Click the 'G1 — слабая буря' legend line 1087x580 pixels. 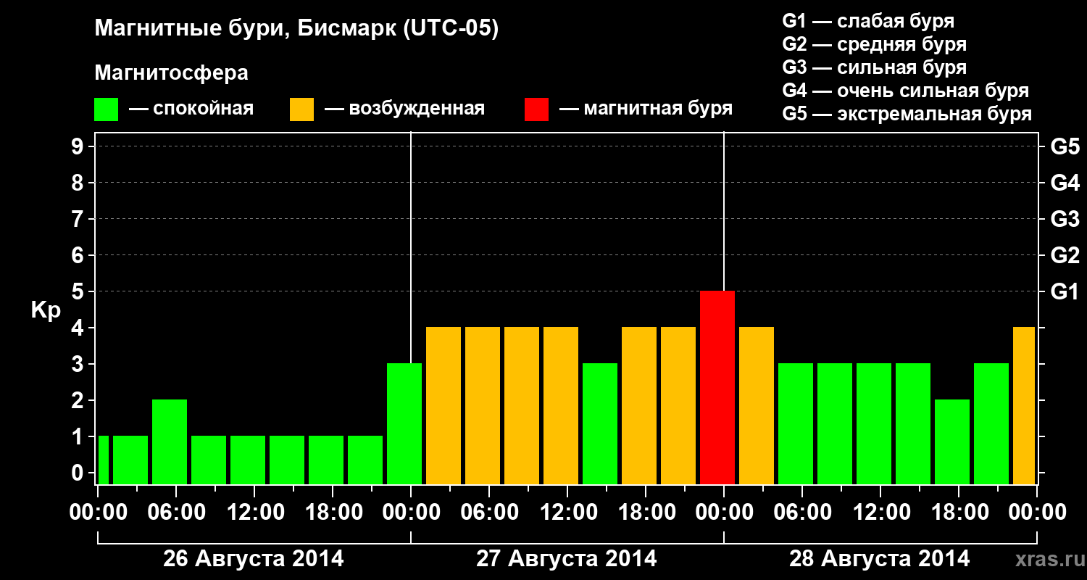coord(868,21)
